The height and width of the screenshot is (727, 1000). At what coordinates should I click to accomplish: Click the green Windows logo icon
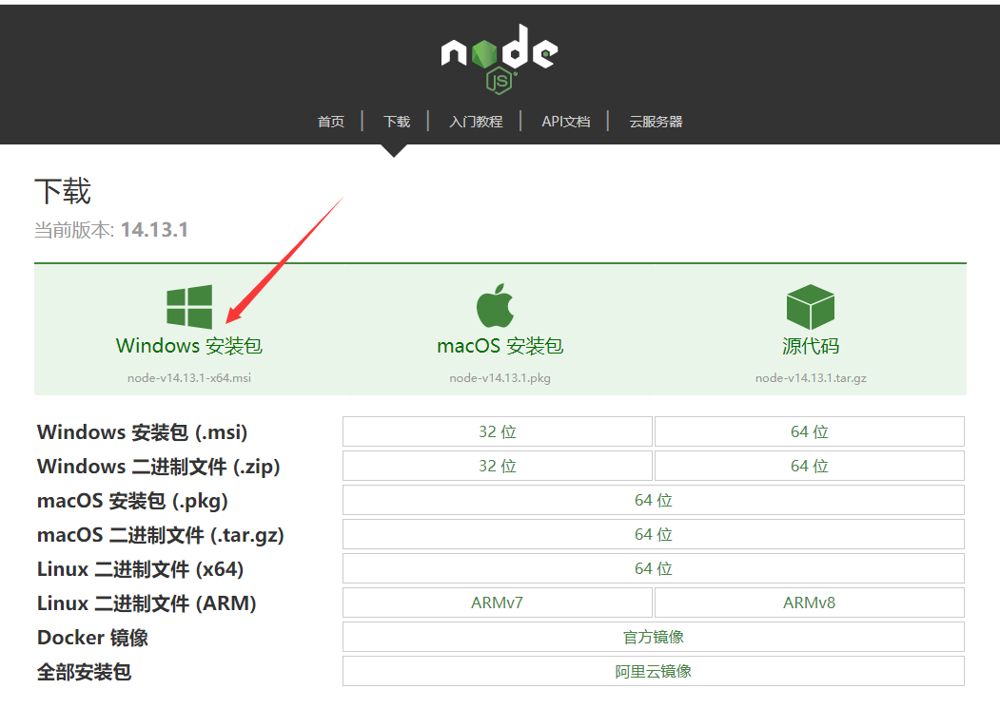(x=189, y=307)
